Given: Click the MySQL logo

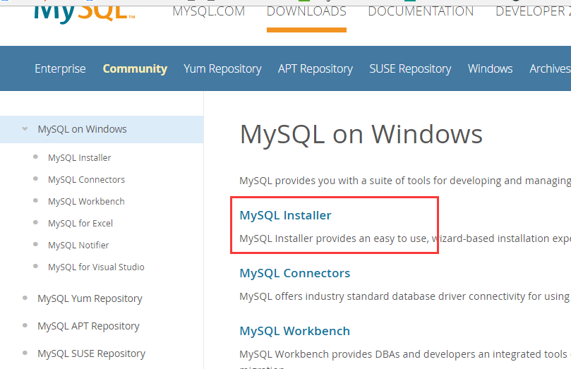Looking at the screenshot, I should [x=84, y=14].
